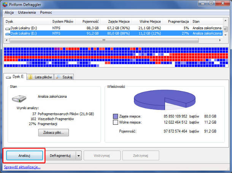Click the 97 872 574 464 bajtów value
Screen dimensions: 232x173
coord(181,131)
